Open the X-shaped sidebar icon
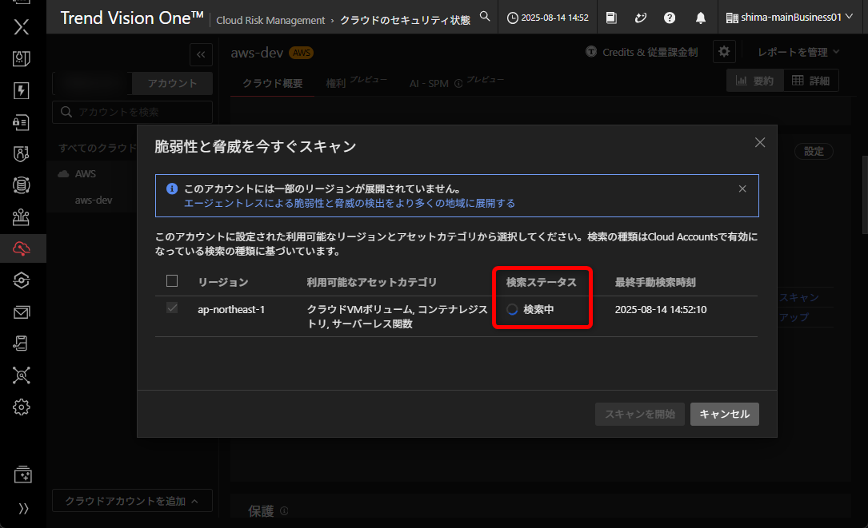The image size is (868, 528). (x=21, y=26)
